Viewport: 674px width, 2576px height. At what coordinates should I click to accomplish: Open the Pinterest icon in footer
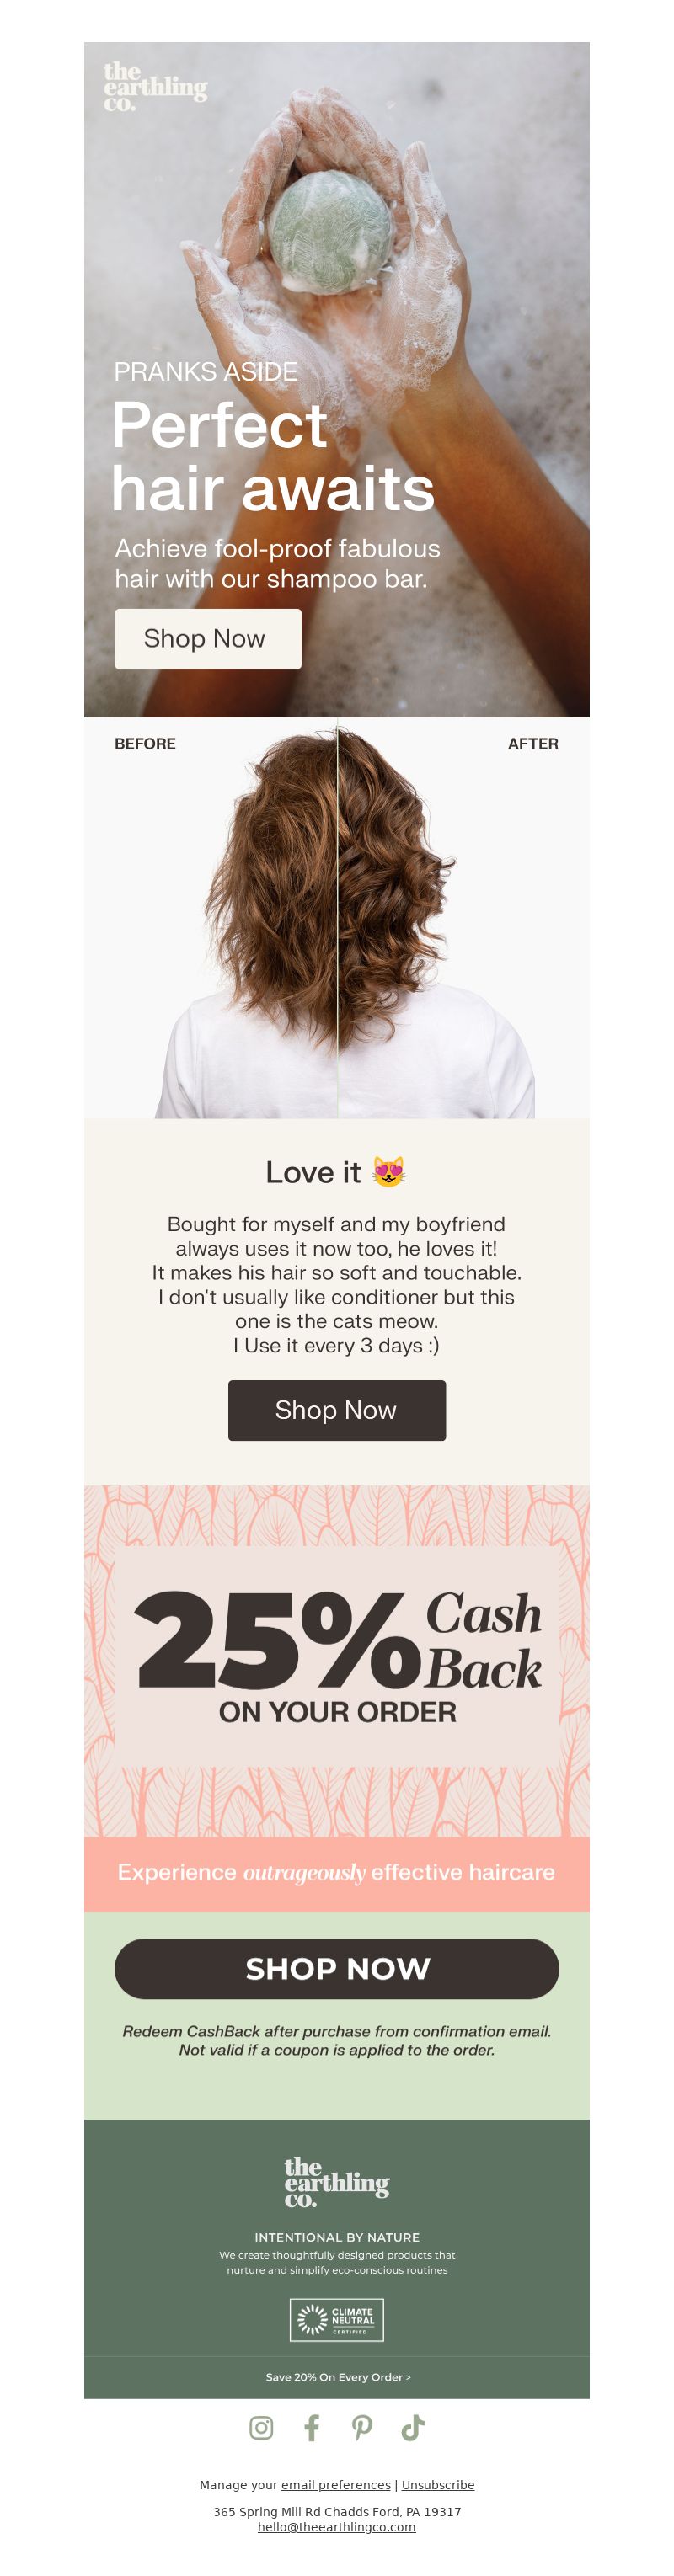coord(362,2428)
